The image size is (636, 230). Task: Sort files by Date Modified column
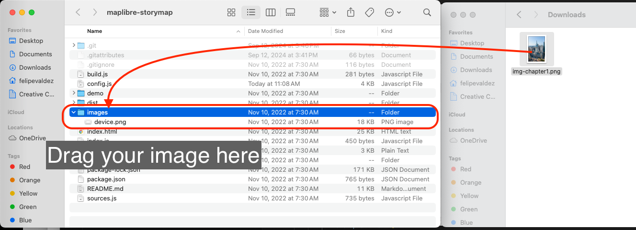(265, 31)
